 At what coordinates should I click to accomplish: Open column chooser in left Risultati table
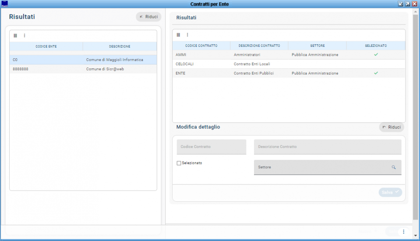click(15, 35)
